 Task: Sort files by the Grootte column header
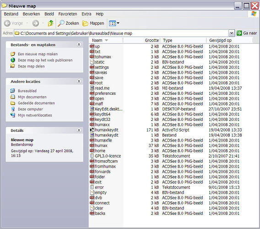[141, 40]
